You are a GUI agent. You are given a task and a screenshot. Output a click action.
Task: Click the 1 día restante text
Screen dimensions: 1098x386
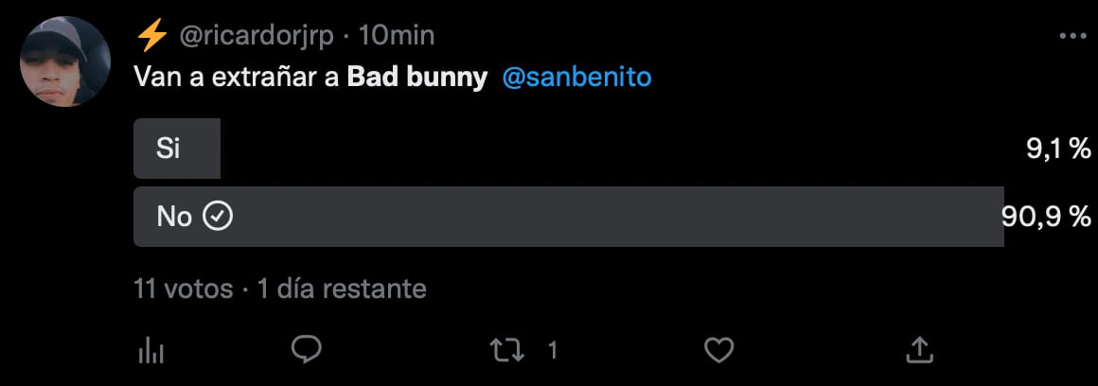coord(342,289)
